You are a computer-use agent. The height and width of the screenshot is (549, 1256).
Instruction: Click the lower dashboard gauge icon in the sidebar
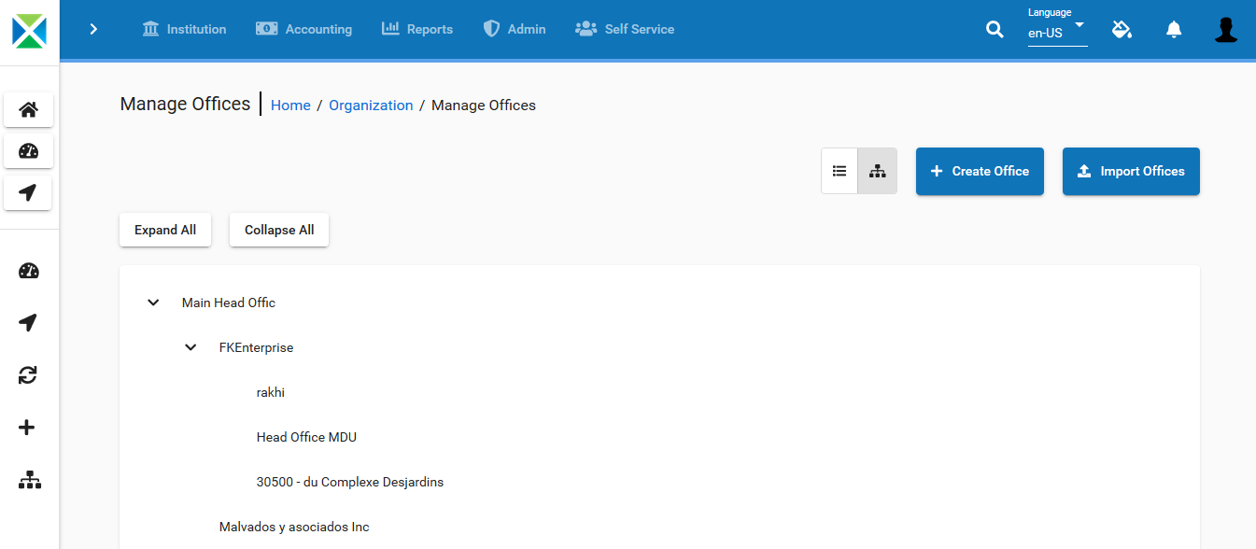point(29,271)
